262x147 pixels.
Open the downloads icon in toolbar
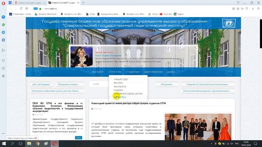point(253,9)
